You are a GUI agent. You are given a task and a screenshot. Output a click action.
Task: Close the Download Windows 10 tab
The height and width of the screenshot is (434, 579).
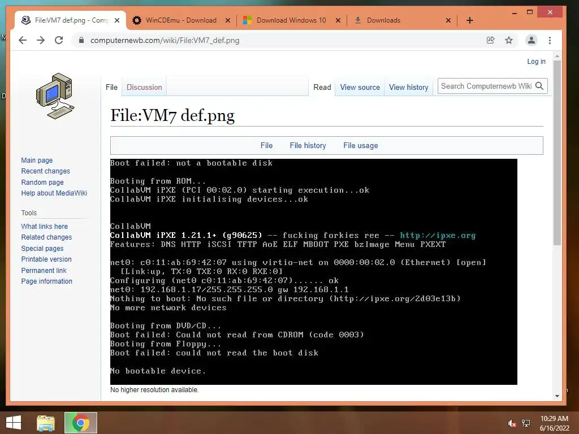pos(338,20)
